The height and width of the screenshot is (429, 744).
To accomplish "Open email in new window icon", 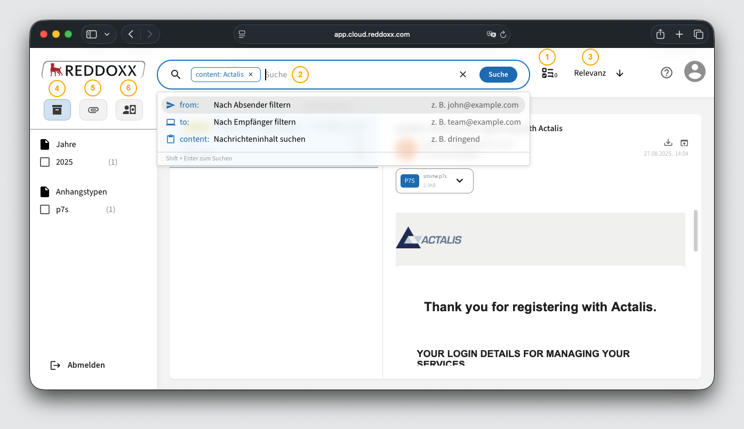I will coord(684,143).
